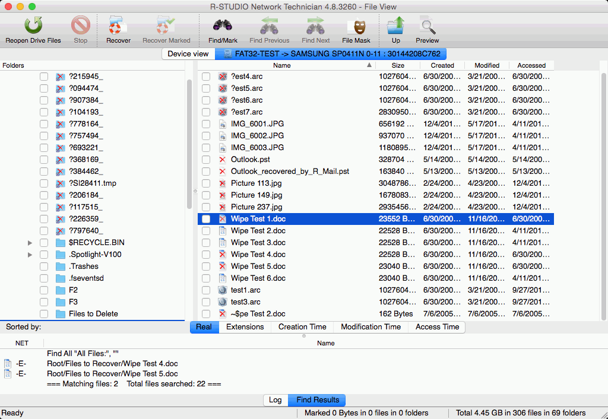The image size is (608, 419).
Task: Sort files by Access Time
Action: point(437,327)
